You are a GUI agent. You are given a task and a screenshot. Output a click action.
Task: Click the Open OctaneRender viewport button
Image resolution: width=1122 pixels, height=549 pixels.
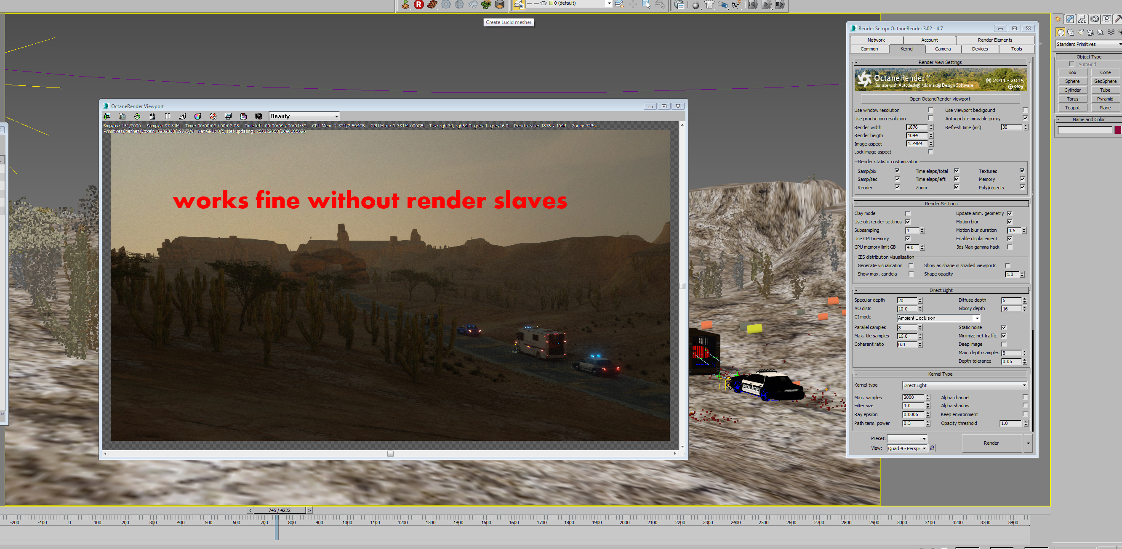pos(940,99)
